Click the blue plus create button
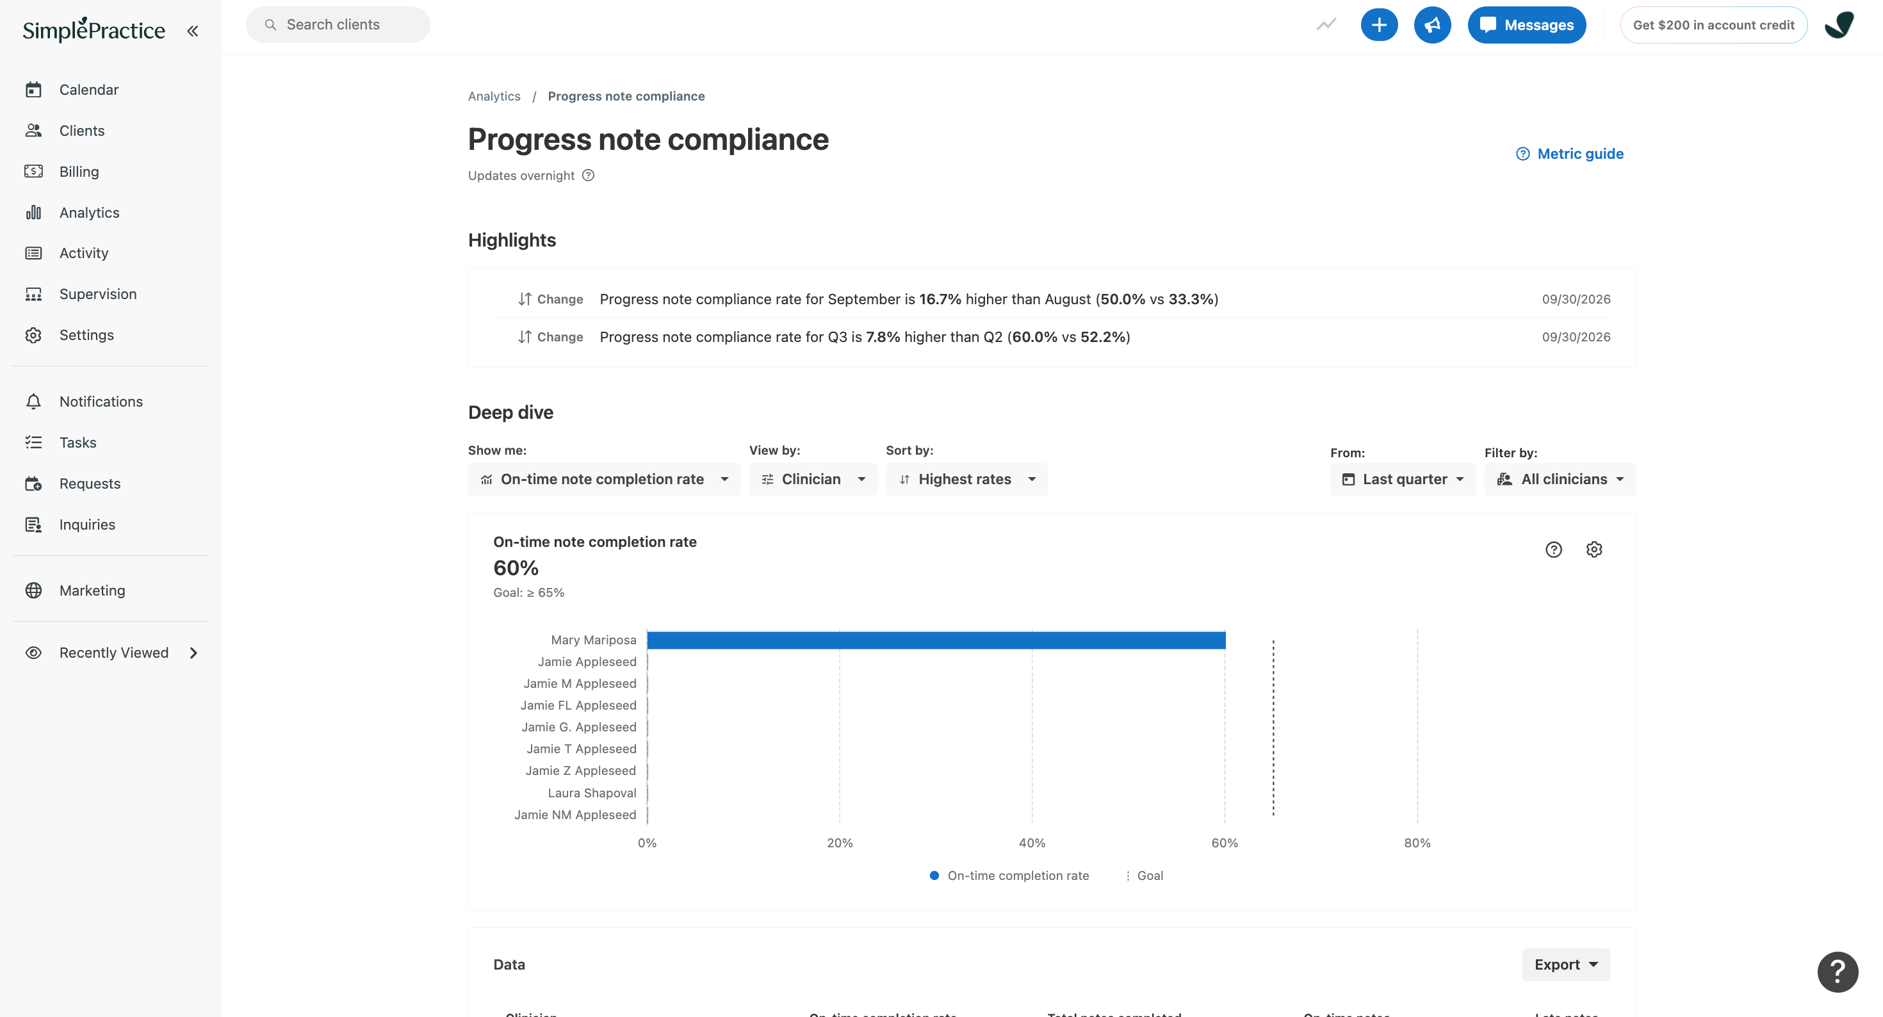The height and width of the screenshot is (1017, 1883). (x=1378, y=25)
